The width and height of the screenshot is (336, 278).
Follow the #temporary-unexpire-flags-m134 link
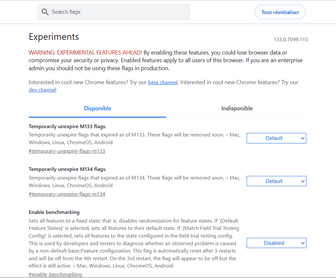(67, 194)
